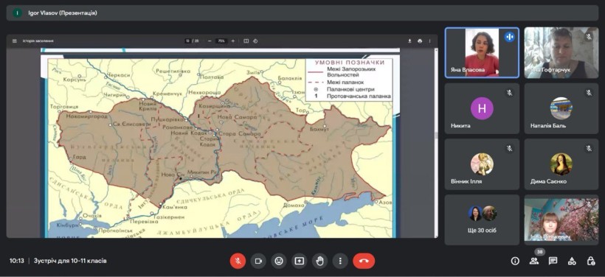Image resolution: width=605 pixels, height=277 pixels.
Task: Select Яна Власова video tile
Action: click(482, 52)
